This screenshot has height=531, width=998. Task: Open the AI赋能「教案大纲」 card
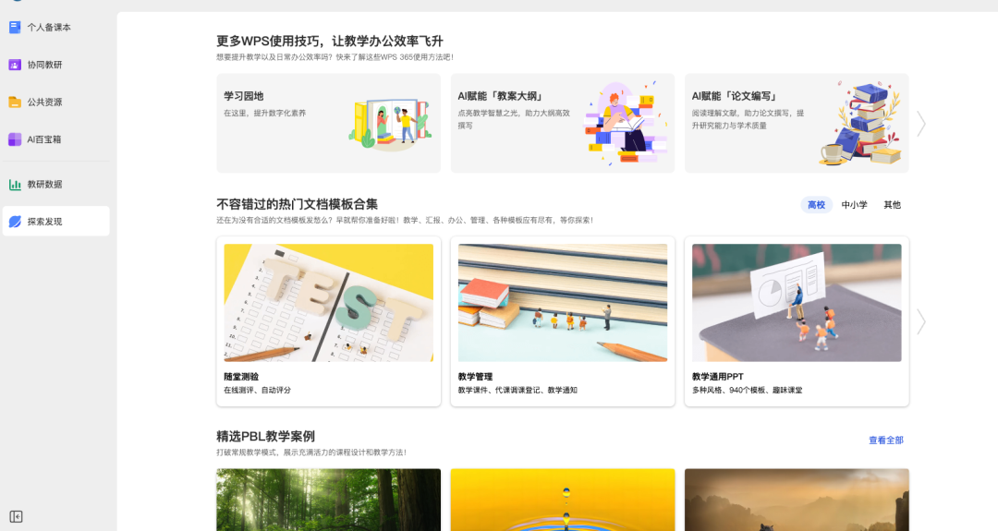click(x=563, y=124)
